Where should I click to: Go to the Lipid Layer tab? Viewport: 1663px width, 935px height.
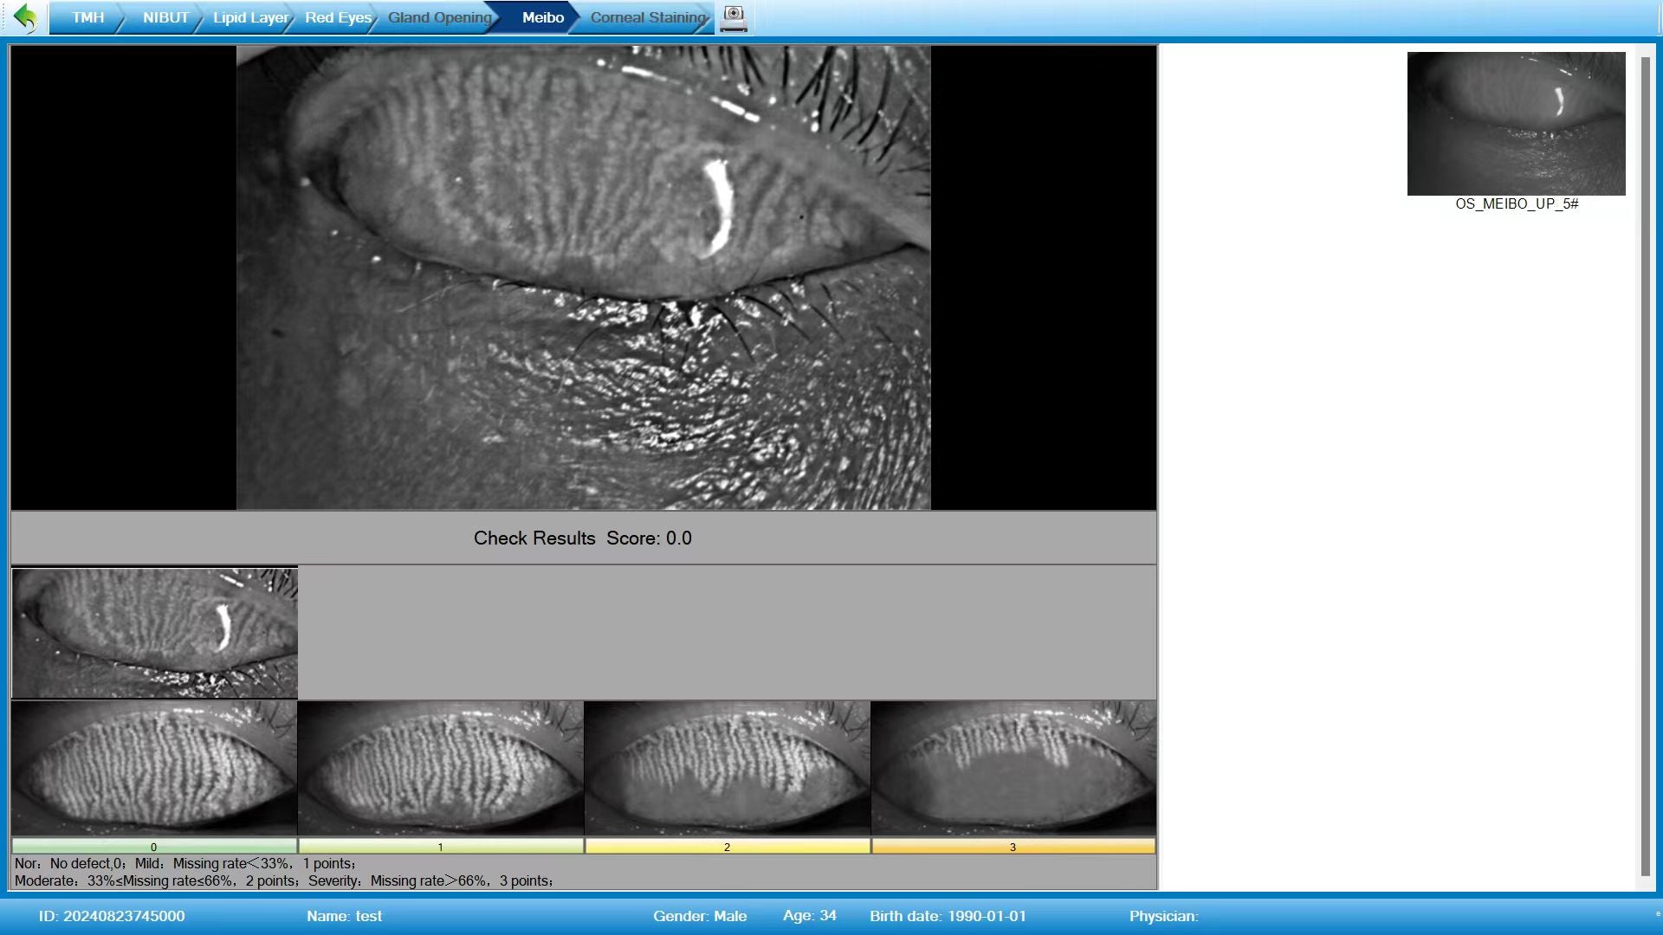(249, 17)
